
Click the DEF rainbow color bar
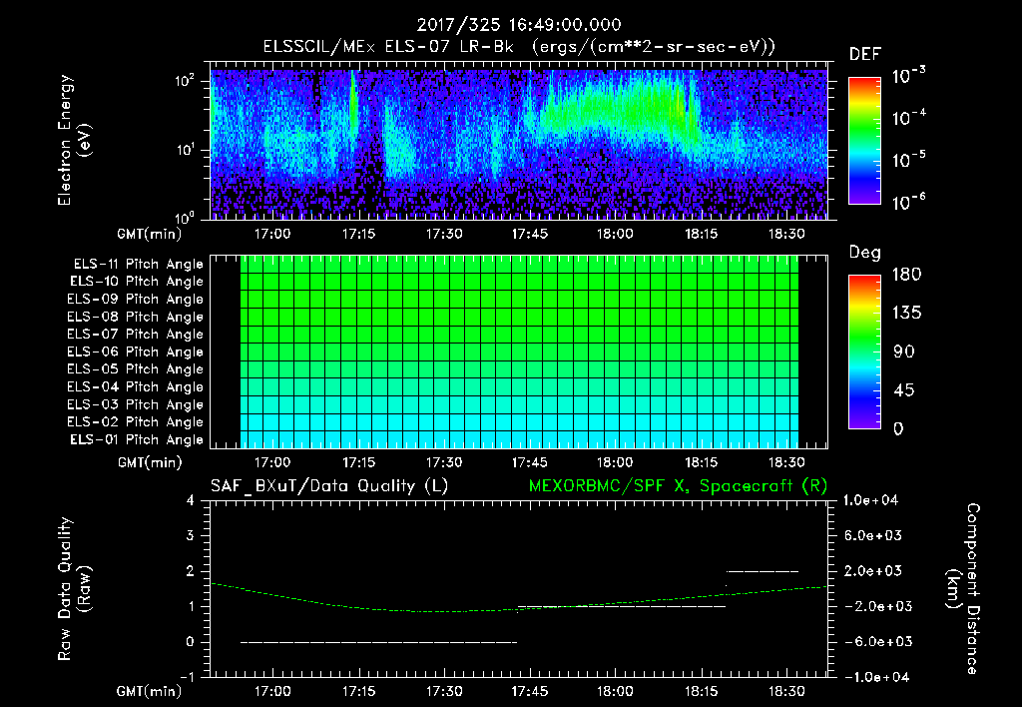865,141
